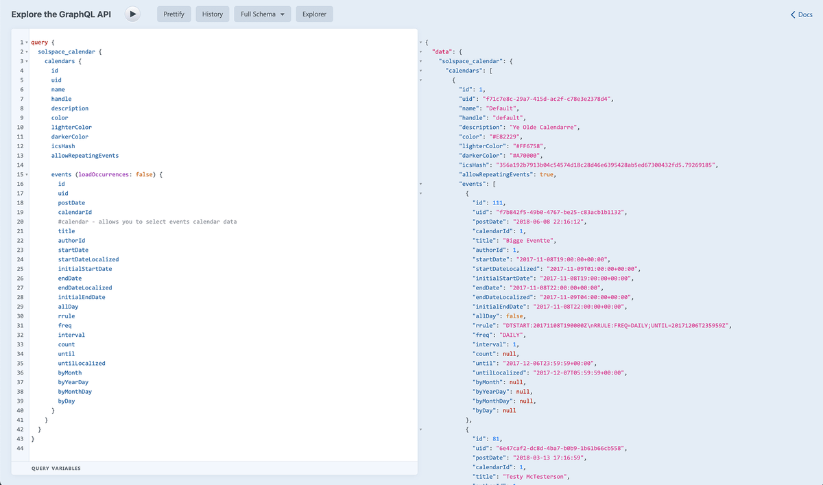Viewport: 823px width, 485px height.
Task: Click 'byYearDay' field in query editor
Action: (73, 383)
